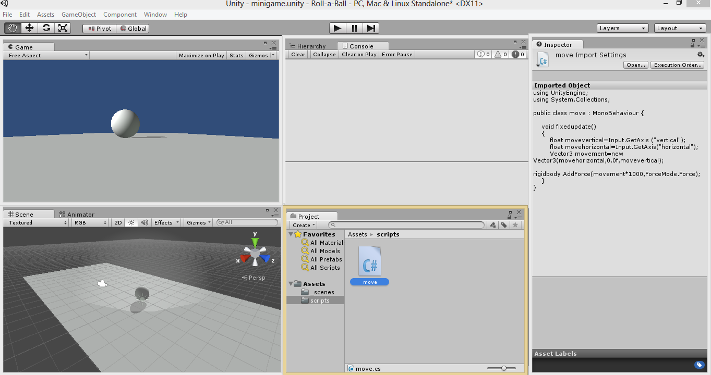Select the Rotate tool
711x375 pixels.
click(x=46, y=28)
